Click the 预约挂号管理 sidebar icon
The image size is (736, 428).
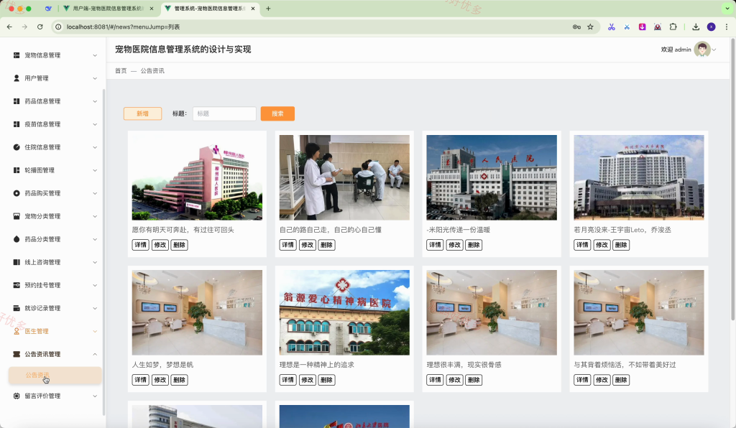pos(17,285)
